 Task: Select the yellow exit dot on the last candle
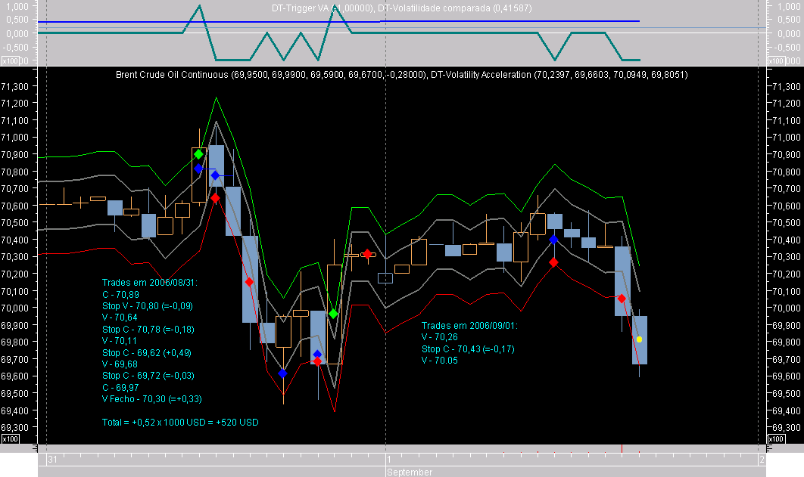pos(639,339)
